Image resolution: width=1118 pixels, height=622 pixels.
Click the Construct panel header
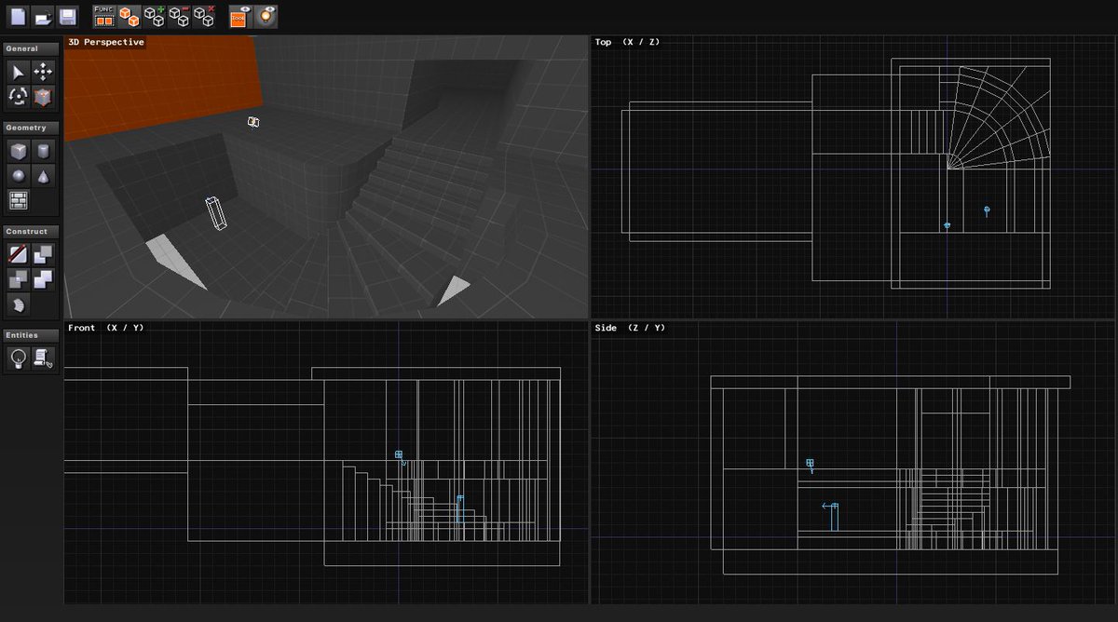tap(31, 231)
